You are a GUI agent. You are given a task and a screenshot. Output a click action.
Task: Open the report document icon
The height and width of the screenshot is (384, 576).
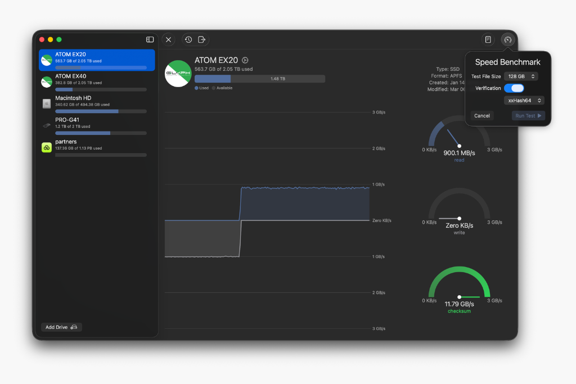pyautogui.click(x=488, y=39)
